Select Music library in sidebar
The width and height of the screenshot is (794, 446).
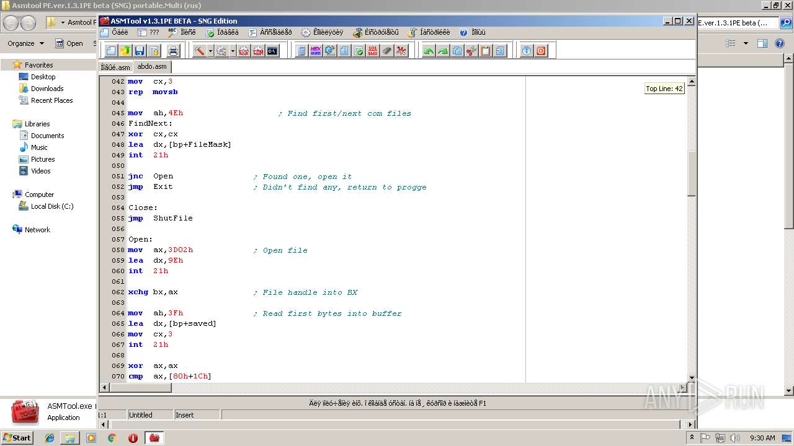click(x=33, y=147)
